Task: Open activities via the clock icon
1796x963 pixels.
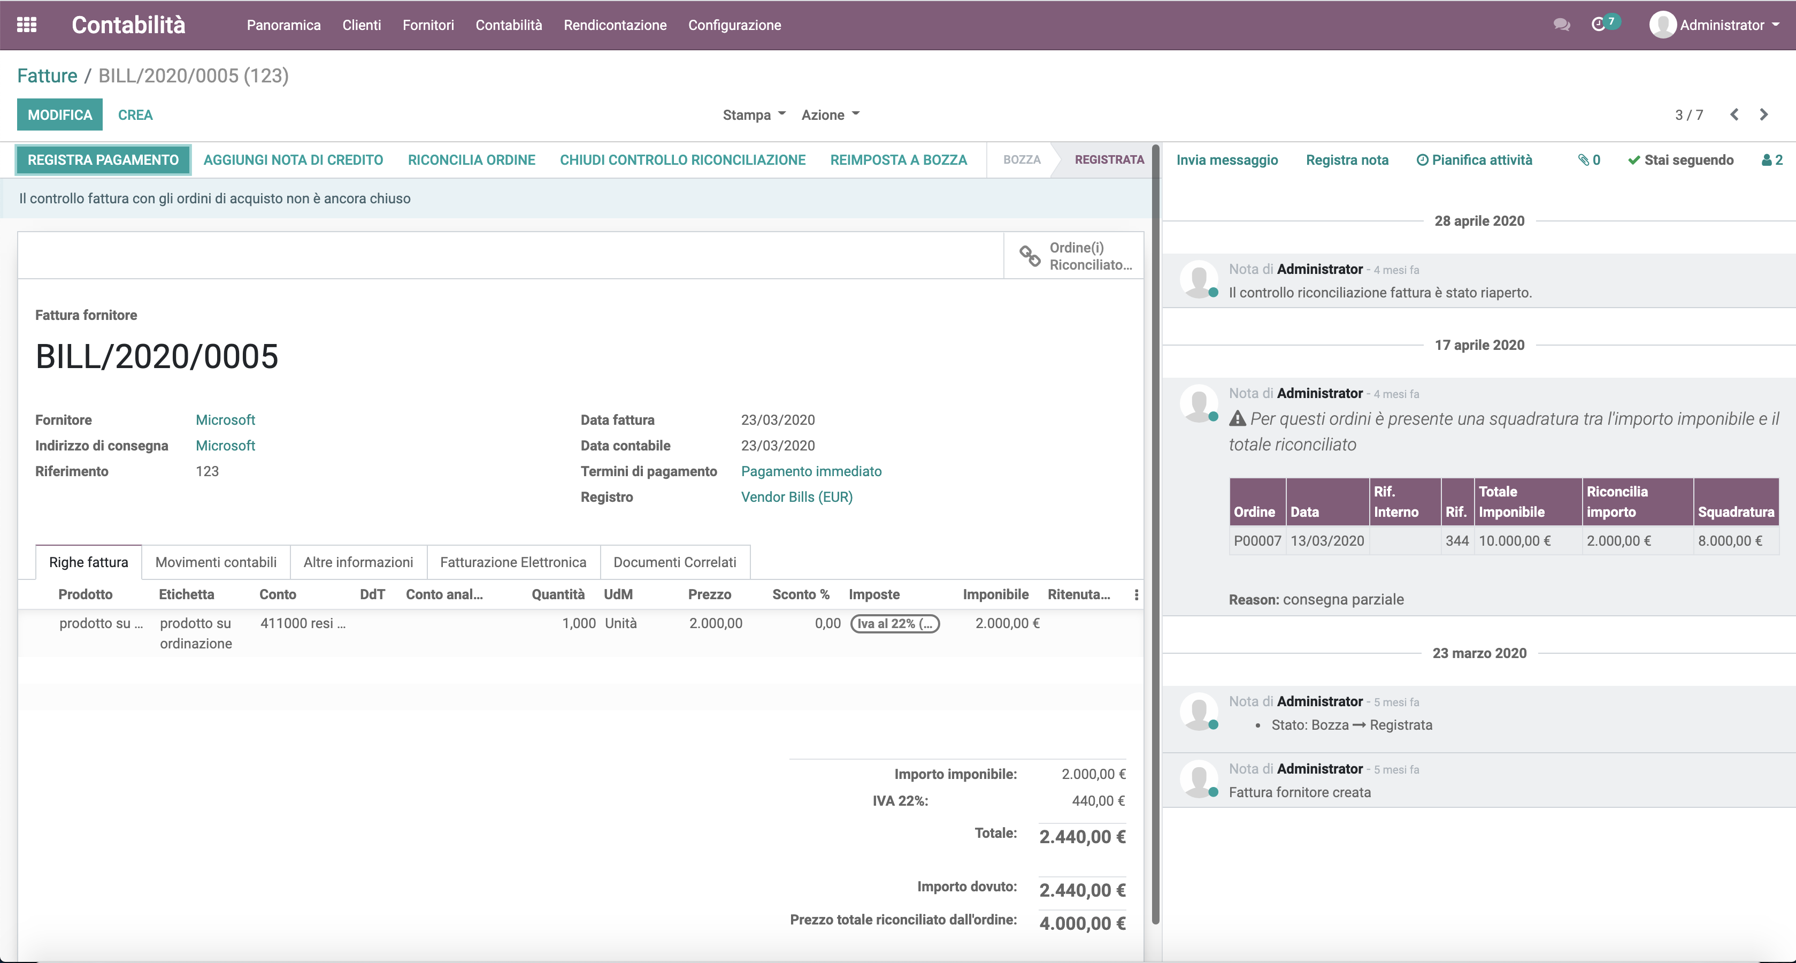Action: click(1601, 25)
